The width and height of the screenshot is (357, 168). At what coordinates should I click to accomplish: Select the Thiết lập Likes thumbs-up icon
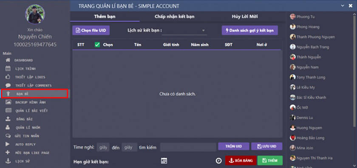pos(8,77)
